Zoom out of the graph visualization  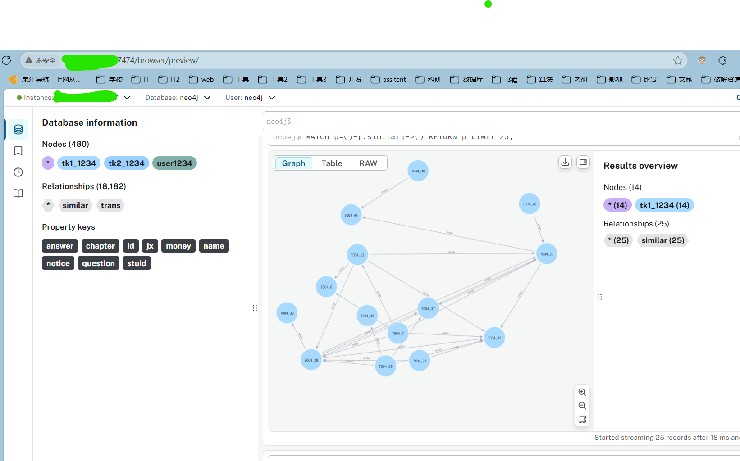tap(582, 406)
